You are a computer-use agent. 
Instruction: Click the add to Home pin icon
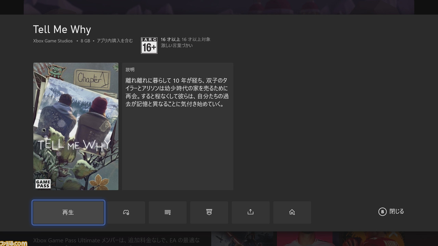coord(292,212)
